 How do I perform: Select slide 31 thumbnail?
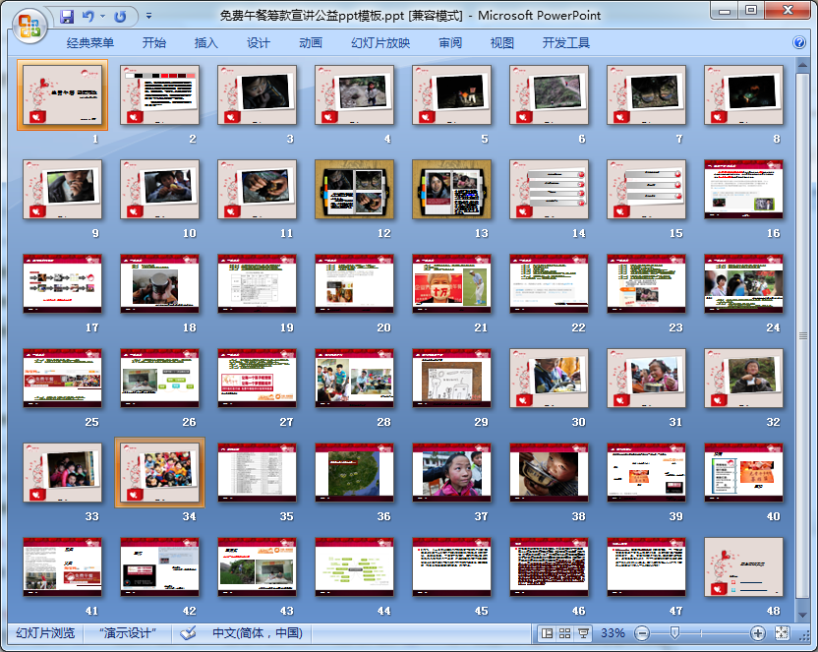[x=646, y=378]
